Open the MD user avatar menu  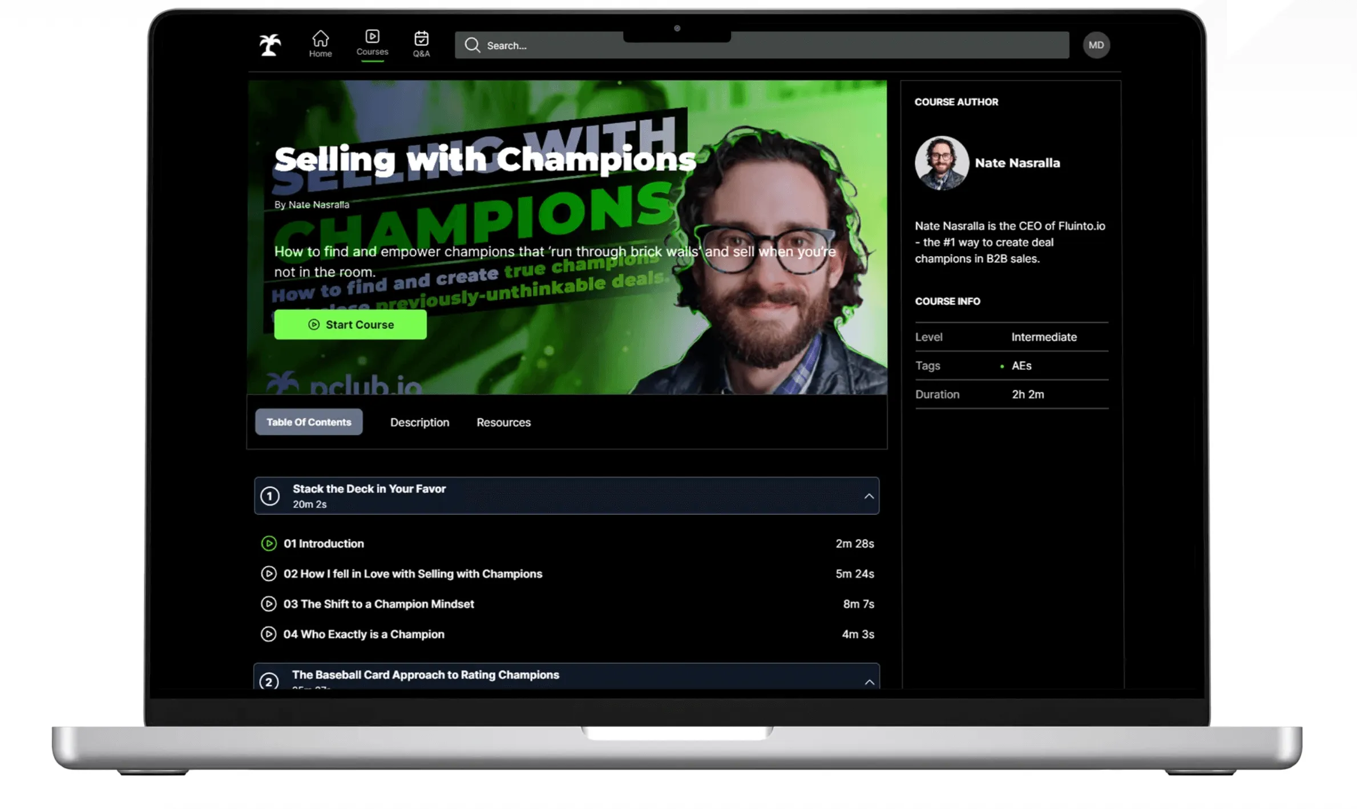tap(1096, 45)
